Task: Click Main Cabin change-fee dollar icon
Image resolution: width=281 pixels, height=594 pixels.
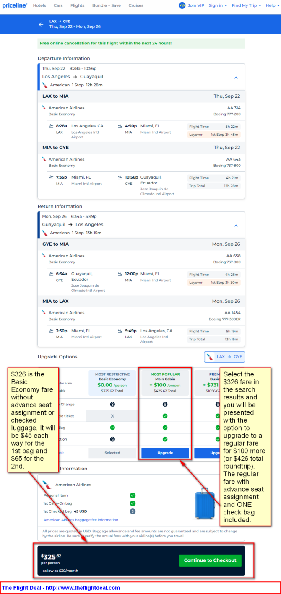Action: 165,404
